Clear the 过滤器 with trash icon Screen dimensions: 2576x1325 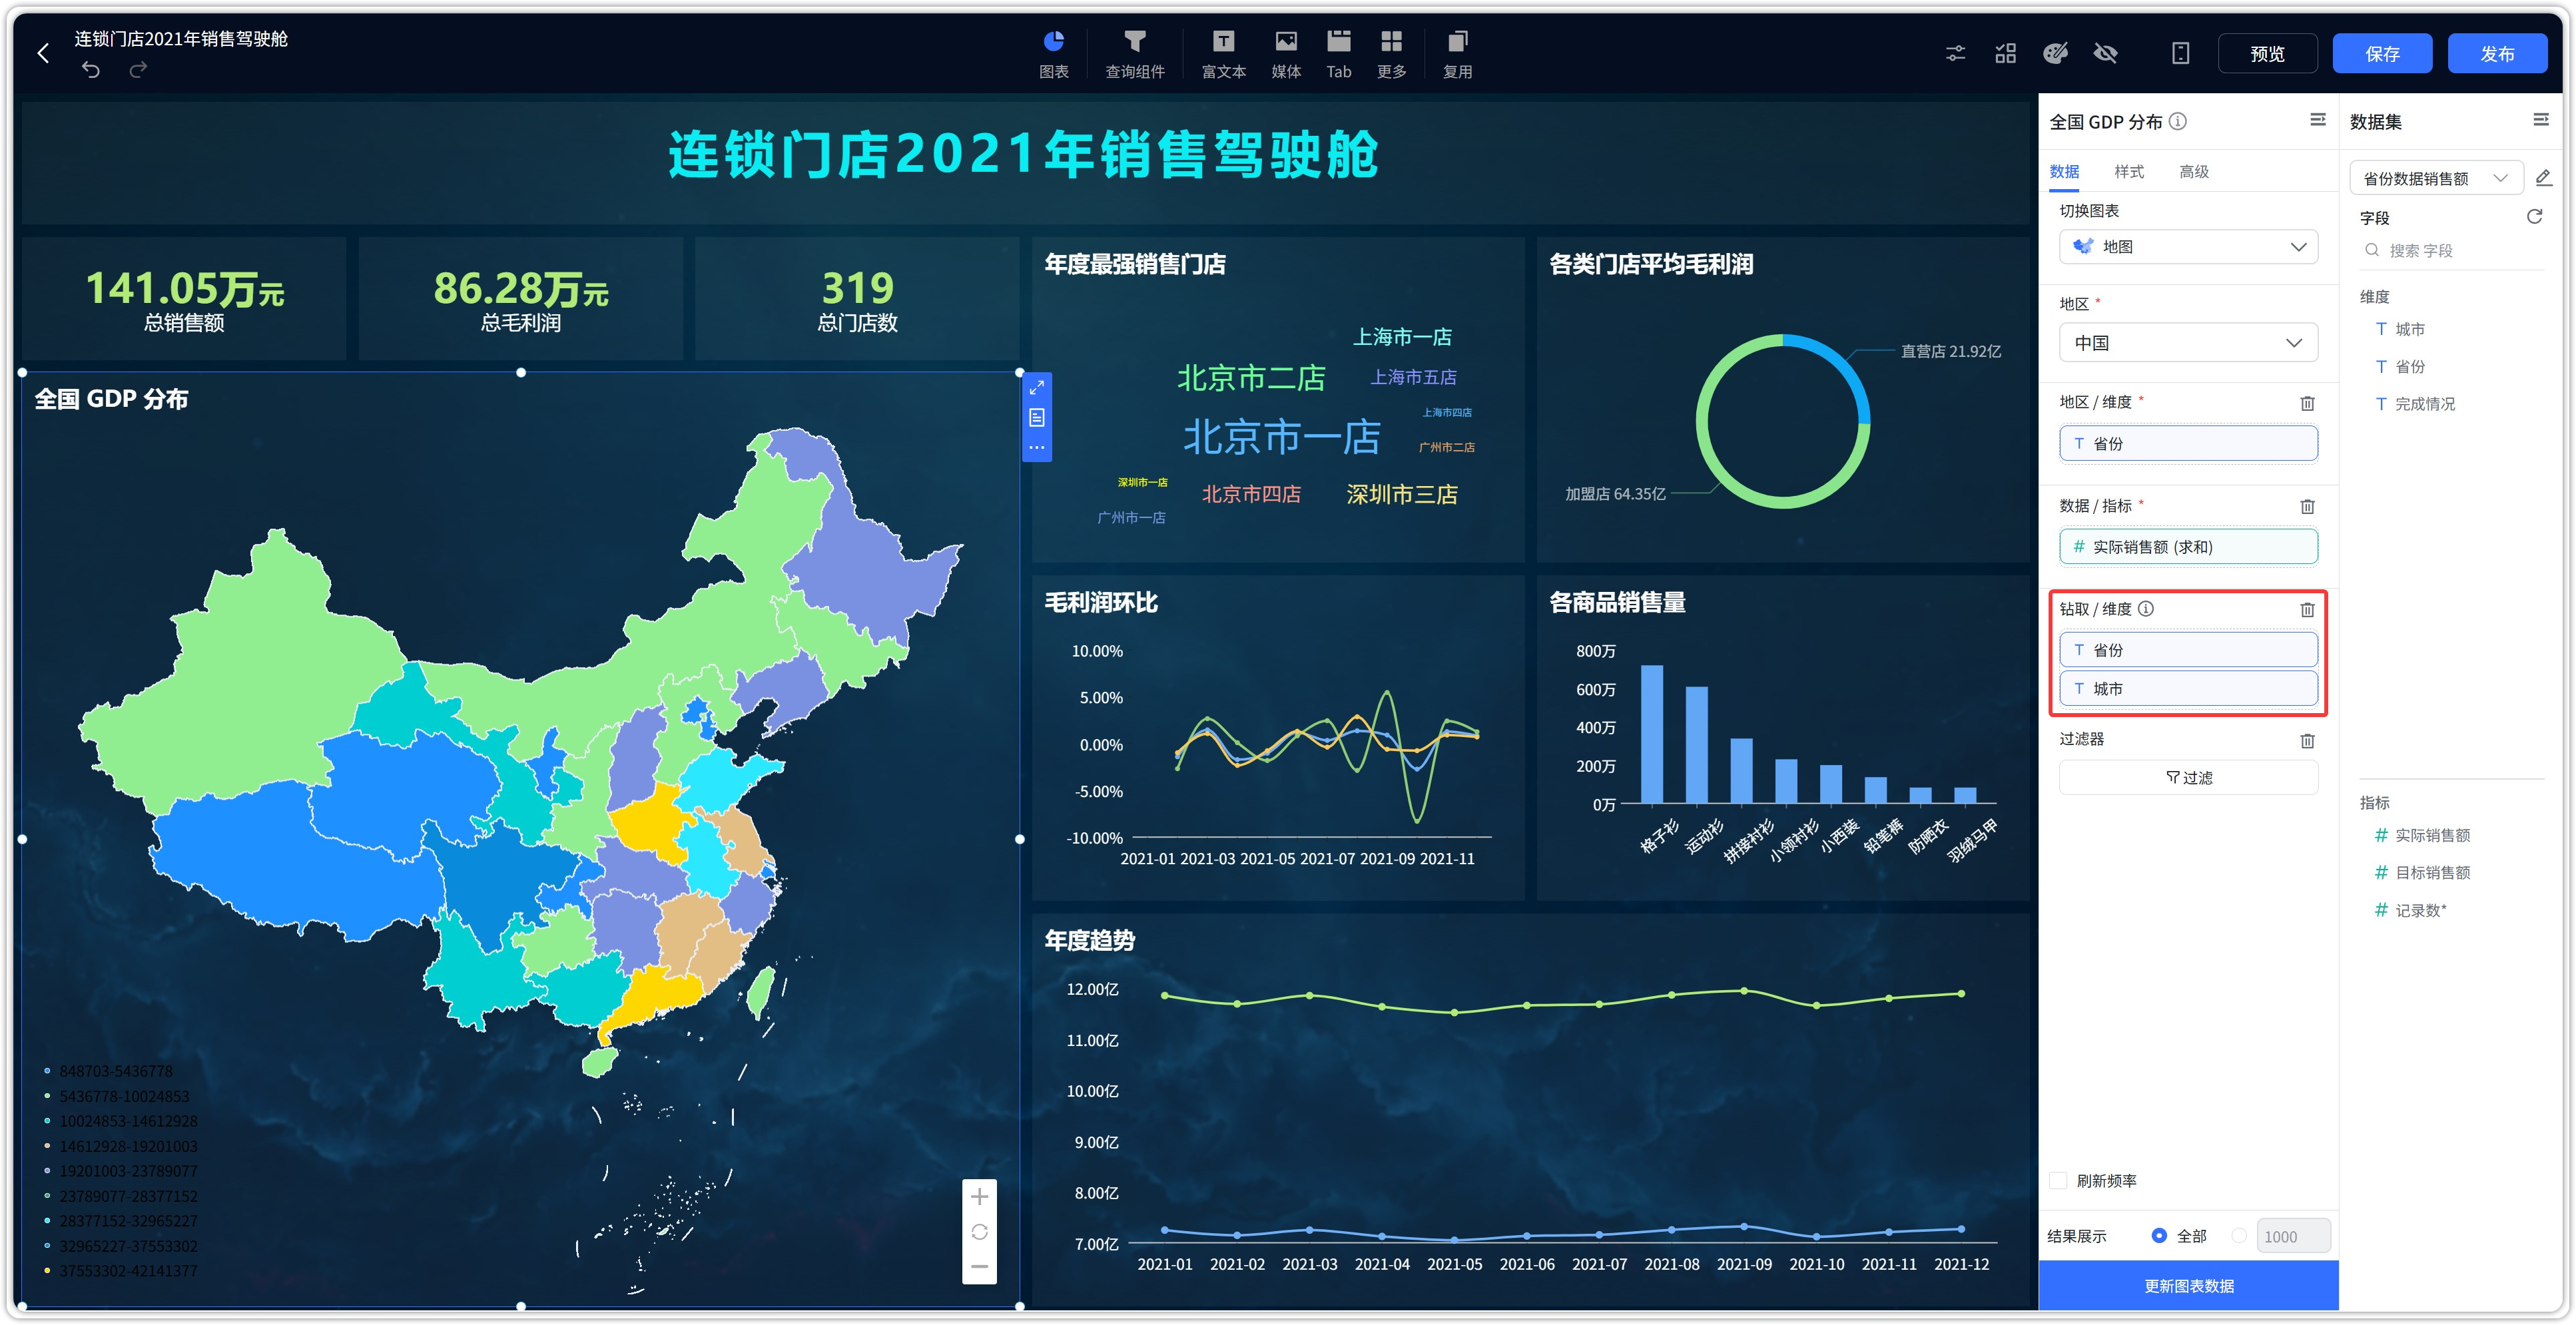[2307, 741]
